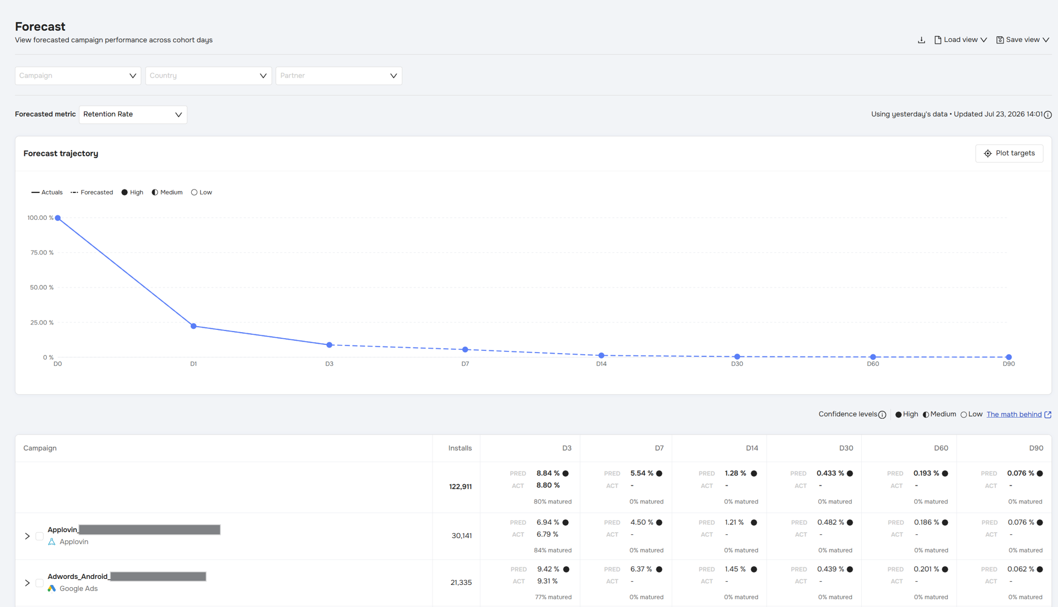The image size is (1058, 607).
Task: Open the Load view menu
Action: tap(960, 40)
